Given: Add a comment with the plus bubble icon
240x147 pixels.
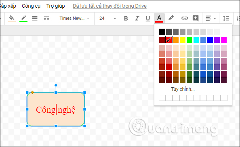Looking at the screenshot, I should (196, 18).
